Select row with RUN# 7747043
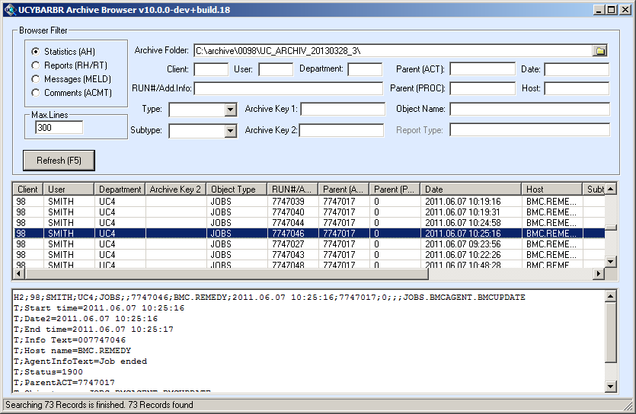The width and height of the screenshot is (636, 414). click(x=309, y=255)
